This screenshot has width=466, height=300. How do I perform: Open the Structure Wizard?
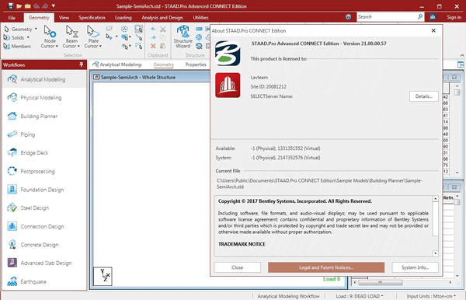coord(183,37)
